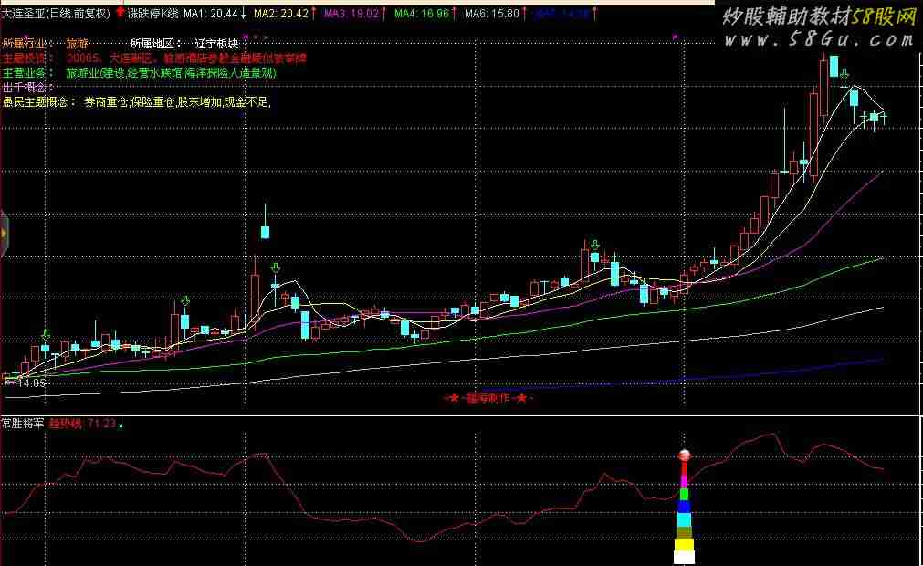Click the white block at signal bar bottom
Image resolution: width=923 pixels, height=566 pixels.
coord(685,556)
